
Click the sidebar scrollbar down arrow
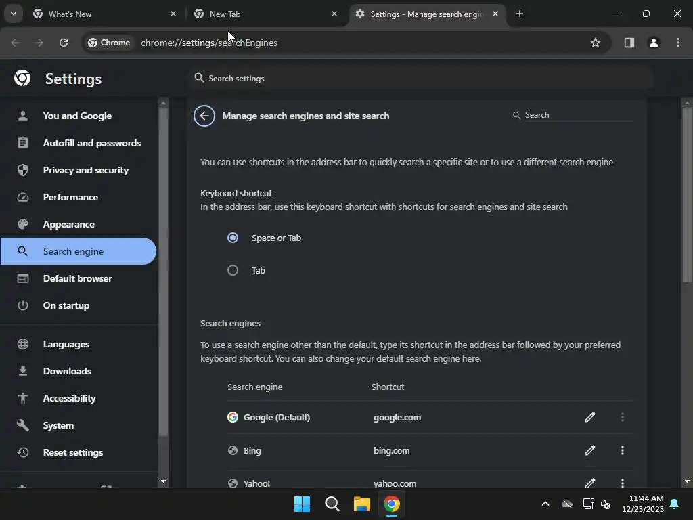pyautogui.click(x=163, y=481)
